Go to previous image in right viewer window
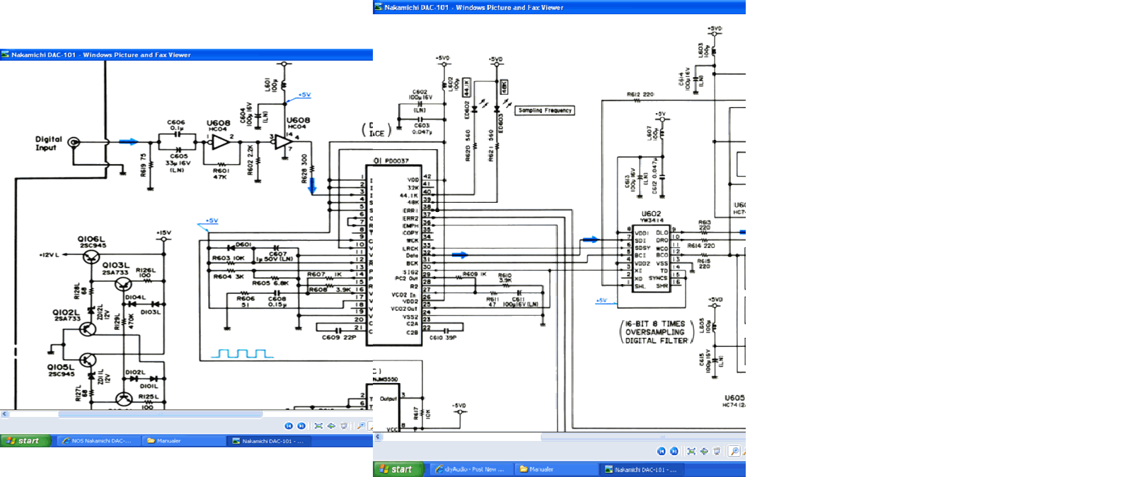Image resolution: width=1137 pixels, height=477 pixels. (662, 451)
